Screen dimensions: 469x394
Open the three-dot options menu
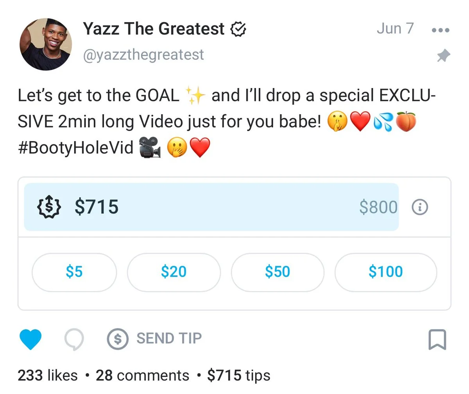coord(440,30)
